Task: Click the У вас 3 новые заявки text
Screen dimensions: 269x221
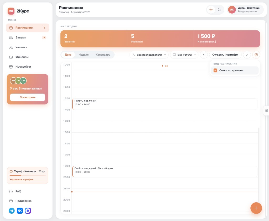Action: [x=26, y=89]
